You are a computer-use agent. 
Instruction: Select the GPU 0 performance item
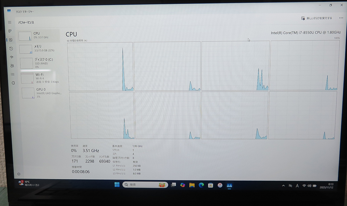[42, 93]
